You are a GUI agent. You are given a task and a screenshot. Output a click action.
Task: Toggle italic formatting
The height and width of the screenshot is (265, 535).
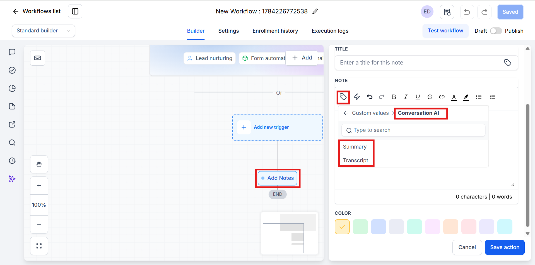coord(406,97)
